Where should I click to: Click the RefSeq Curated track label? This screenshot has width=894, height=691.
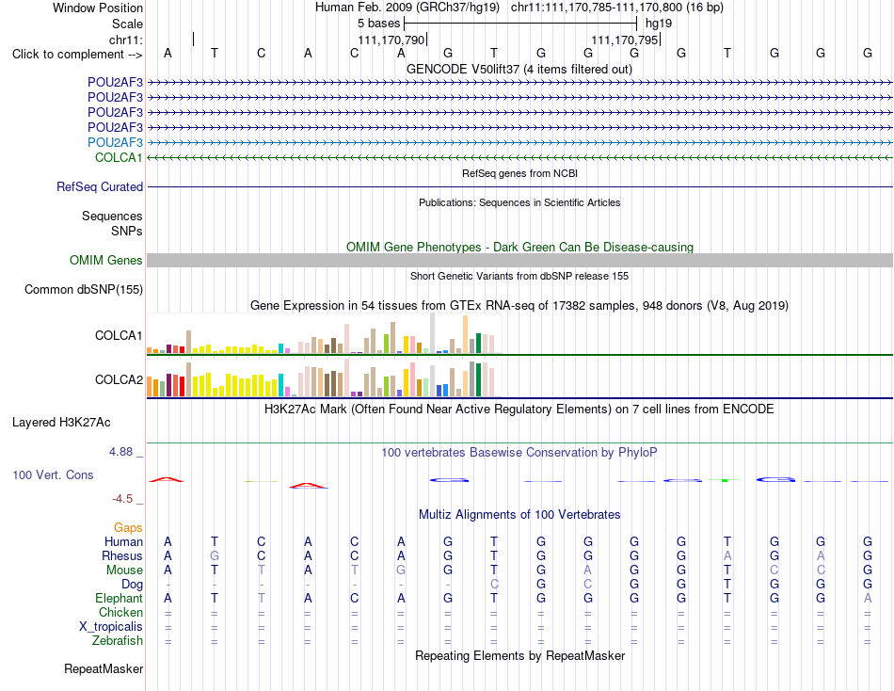point(100,187)
